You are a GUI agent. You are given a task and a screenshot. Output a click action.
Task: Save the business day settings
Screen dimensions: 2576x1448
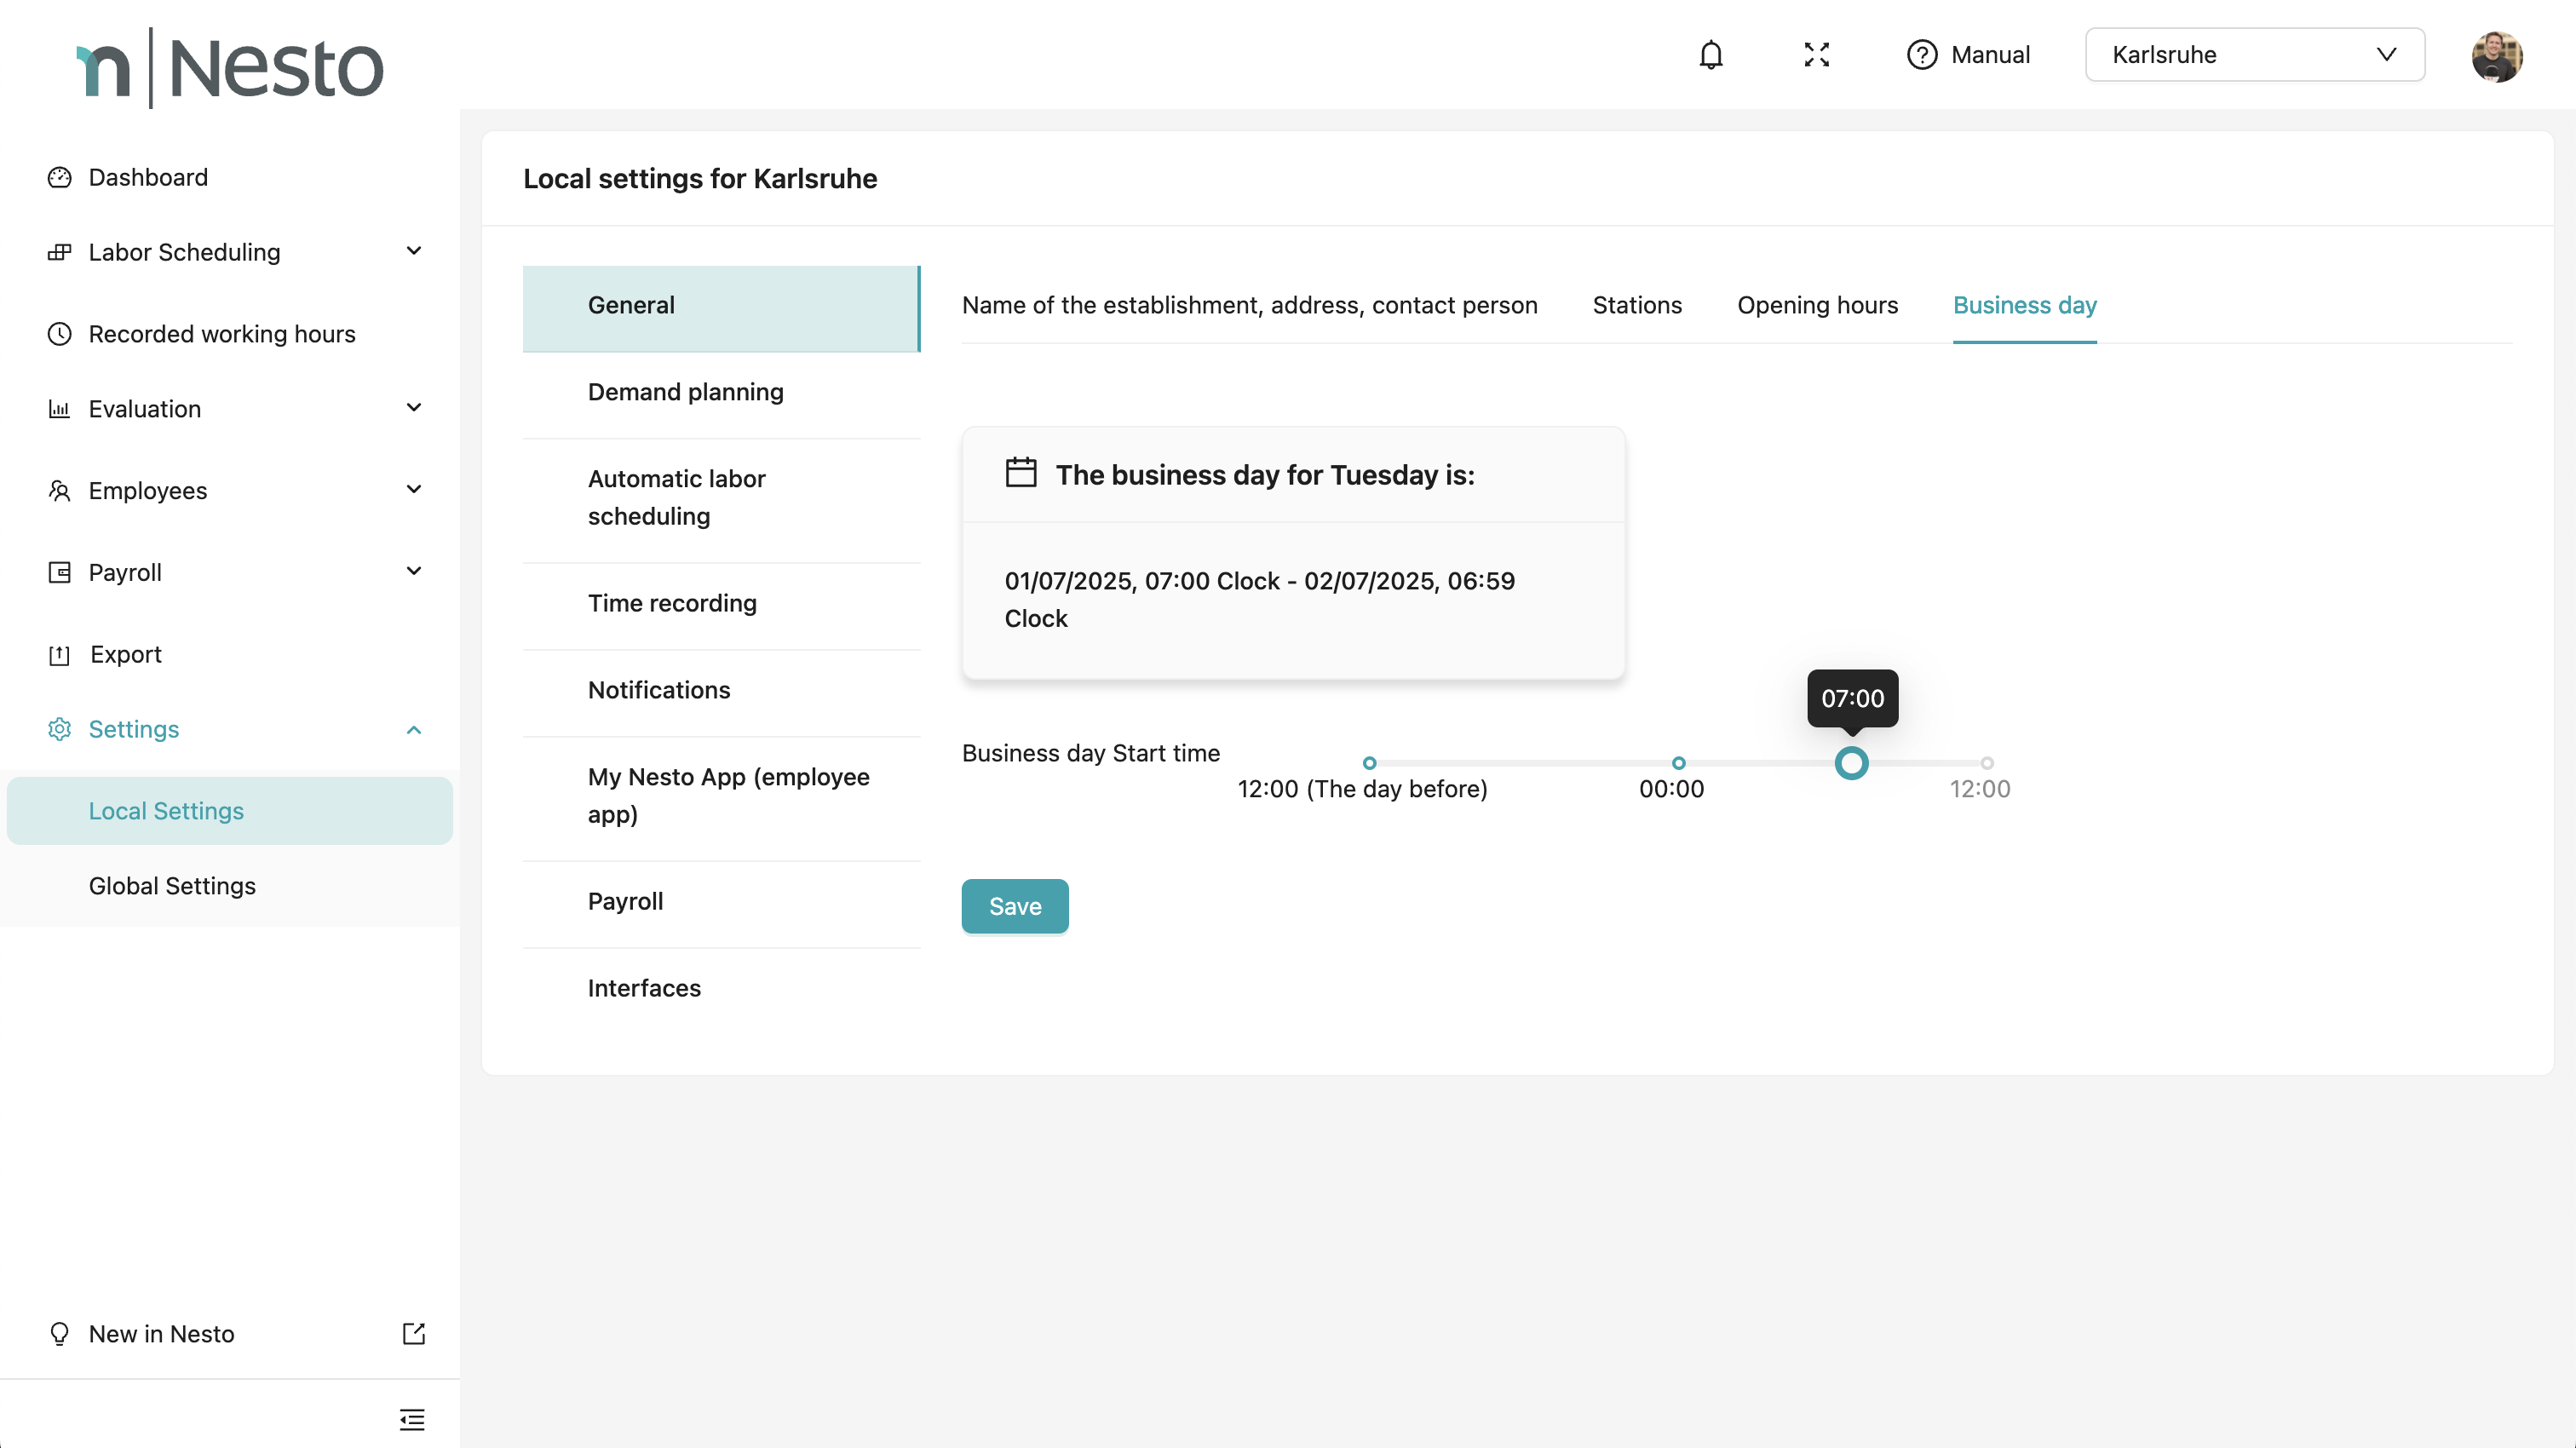point(1014,906)
